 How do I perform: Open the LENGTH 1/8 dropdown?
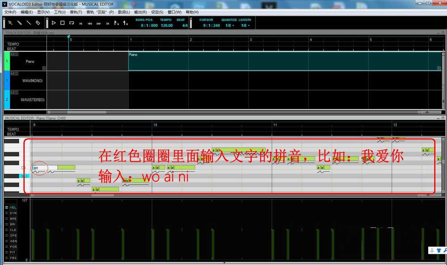click(x=245, y=25)
